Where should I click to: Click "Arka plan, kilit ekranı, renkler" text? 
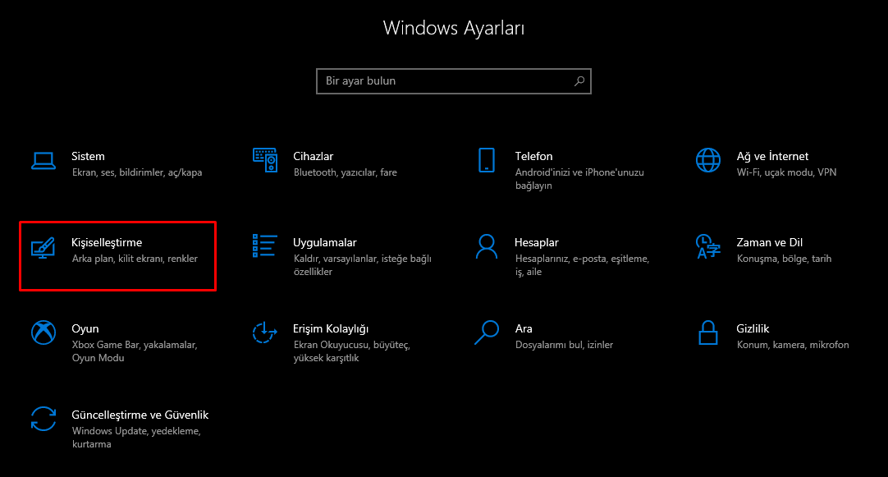135,259
